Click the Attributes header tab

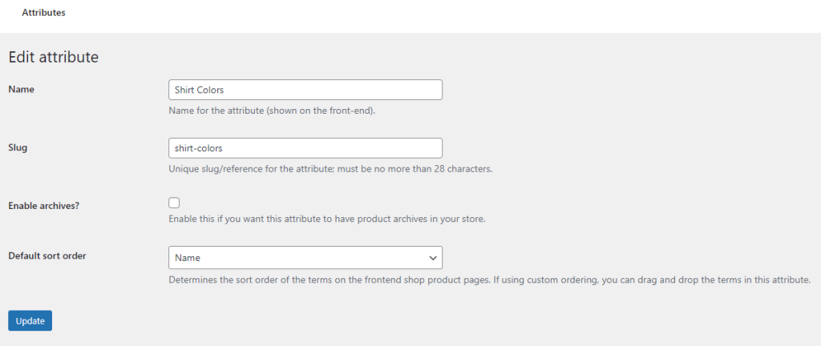43,14
